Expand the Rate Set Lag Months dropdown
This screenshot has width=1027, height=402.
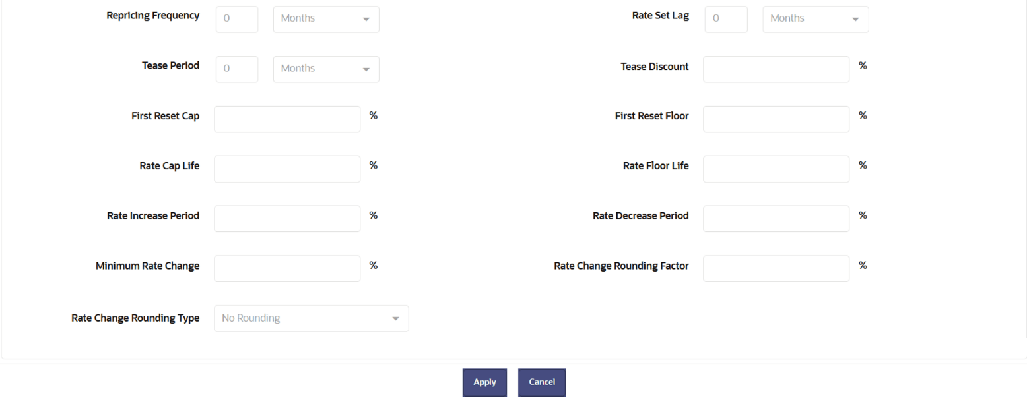814,19
